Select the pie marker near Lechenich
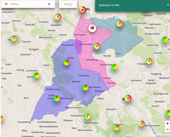The width and height of the screenshot is (170, 137). 36,75
